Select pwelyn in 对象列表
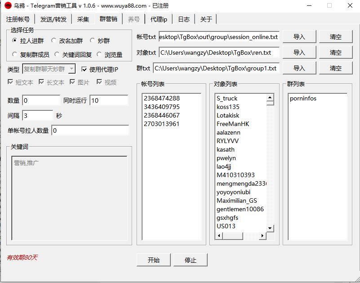 pyautogui.click(x=226, y=158)
